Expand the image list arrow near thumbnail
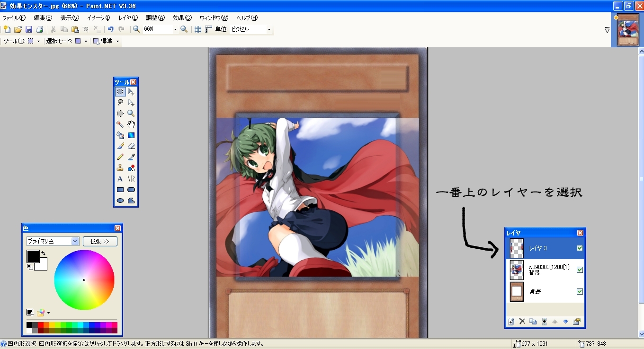644x349 pixels. pos(607,30)
